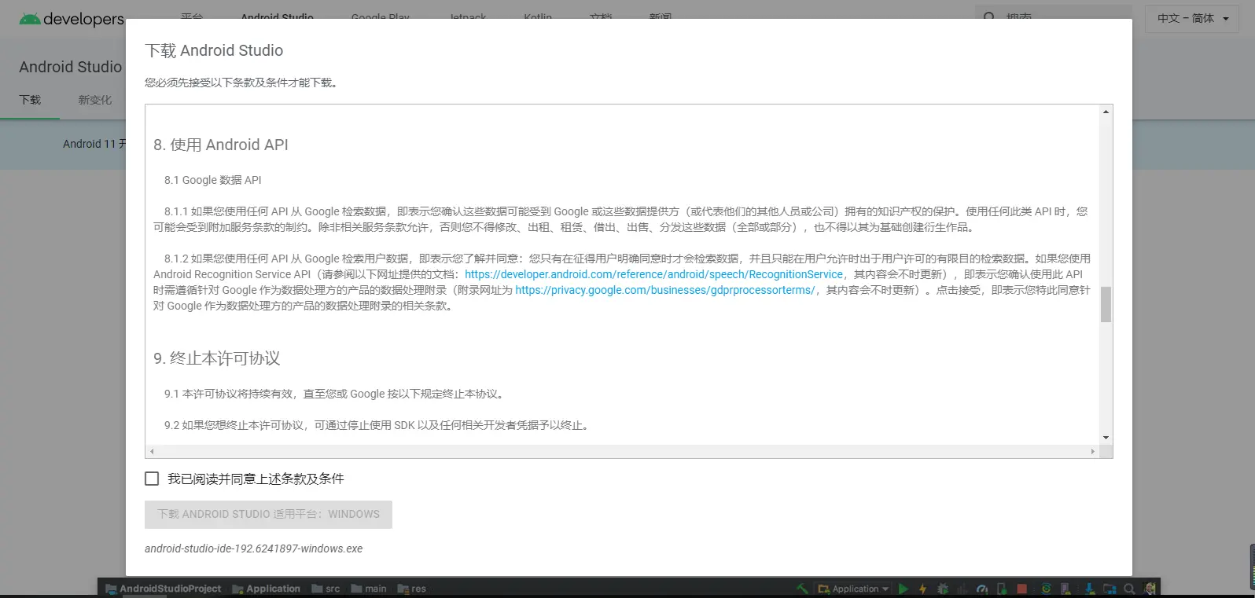Open the 中文 – 简体 language dropdown

click(1193, 18)
